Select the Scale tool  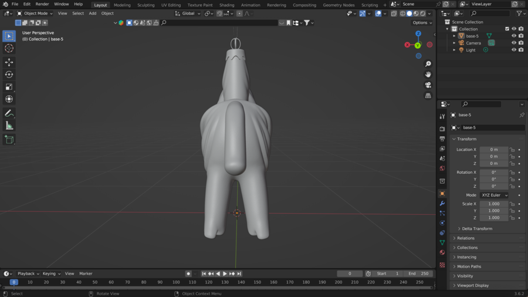click(9, 87)
